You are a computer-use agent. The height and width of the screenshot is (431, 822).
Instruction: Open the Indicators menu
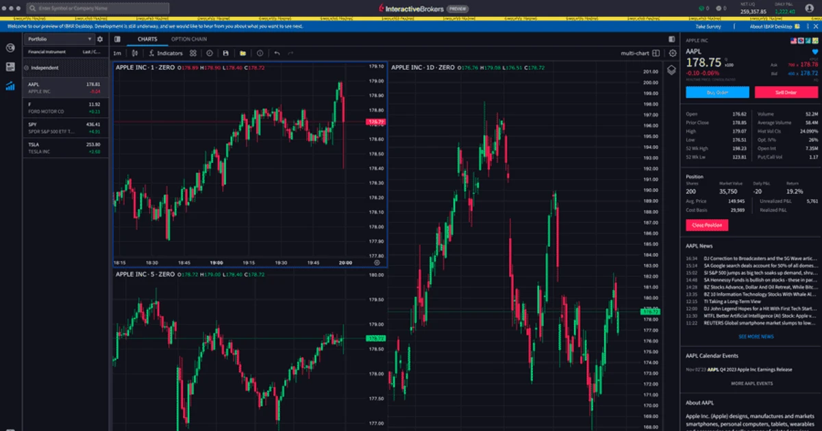[169, 53]
